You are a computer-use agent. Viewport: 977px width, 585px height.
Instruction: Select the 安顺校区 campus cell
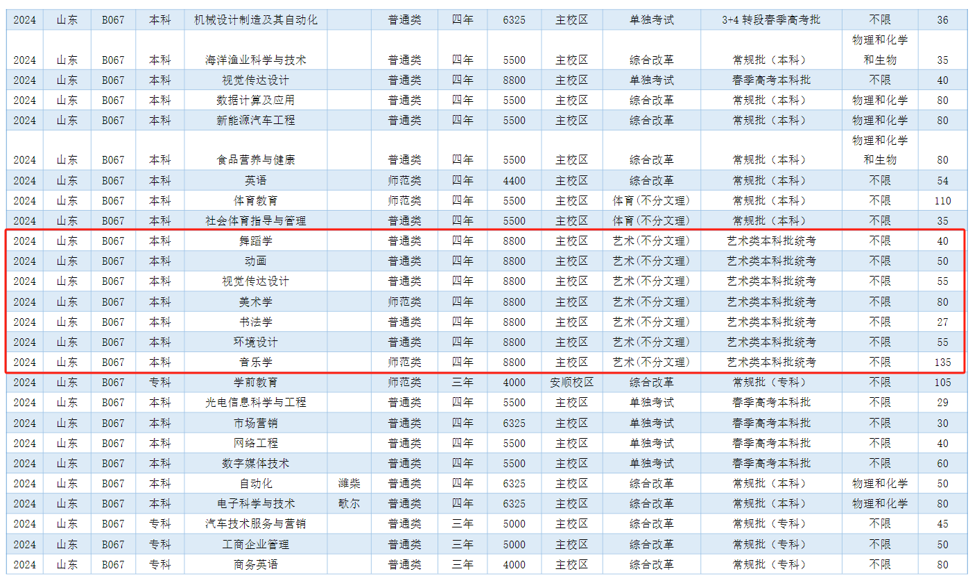pos(571,382)
